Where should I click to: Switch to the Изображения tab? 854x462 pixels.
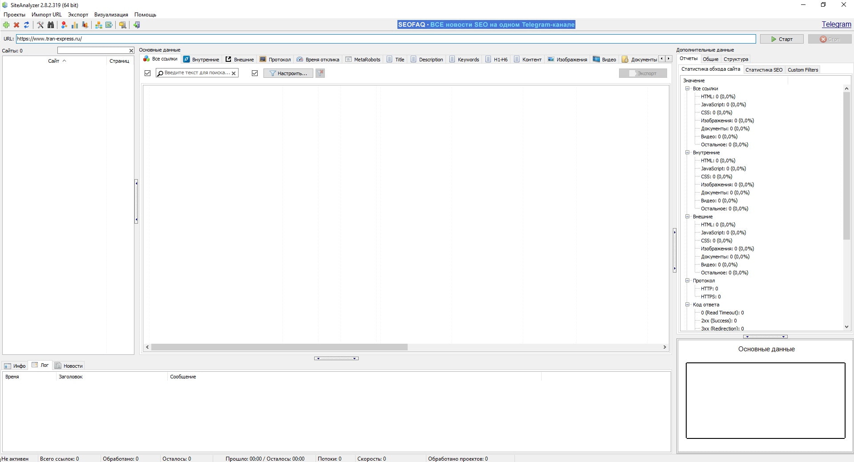tap(567, 60)
